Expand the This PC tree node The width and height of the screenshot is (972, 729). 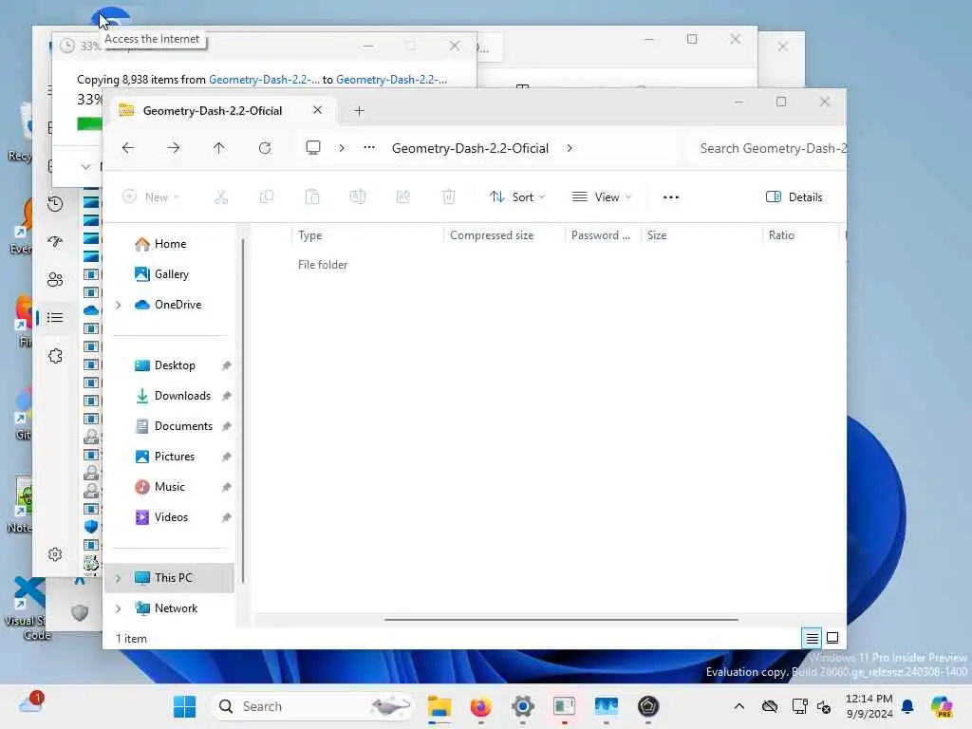(118, 578)
